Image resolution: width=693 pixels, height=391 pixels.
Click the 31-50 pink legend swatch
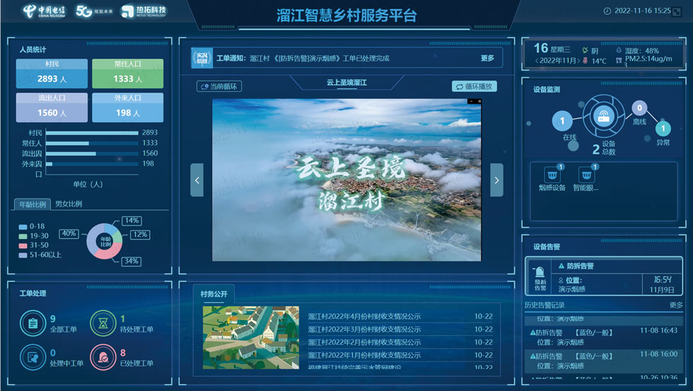(23, 245)
